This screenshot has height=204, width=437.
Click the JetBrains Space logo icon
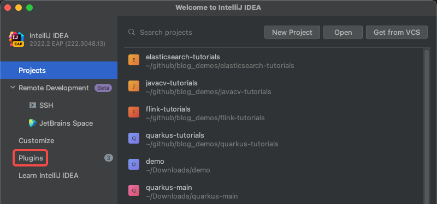33,123
